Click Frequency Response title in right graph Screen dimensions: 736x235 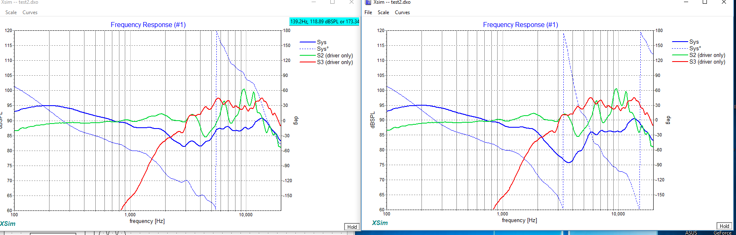click(x=520, y=25)
